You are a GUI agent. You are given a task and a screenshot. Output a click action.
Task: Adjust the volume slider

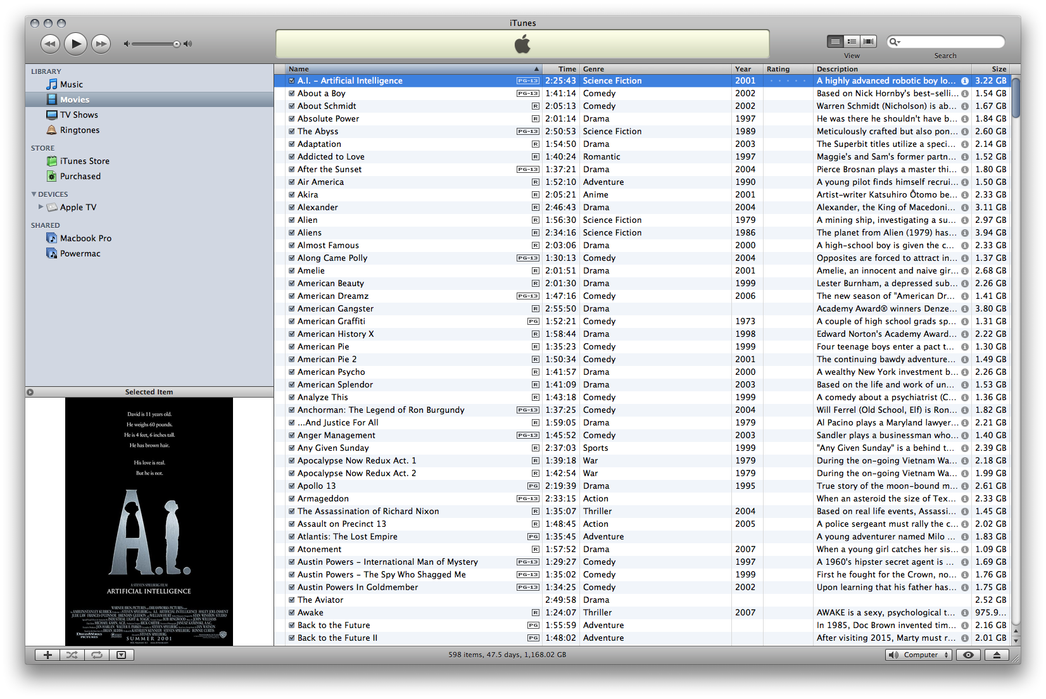coord(177,44)
